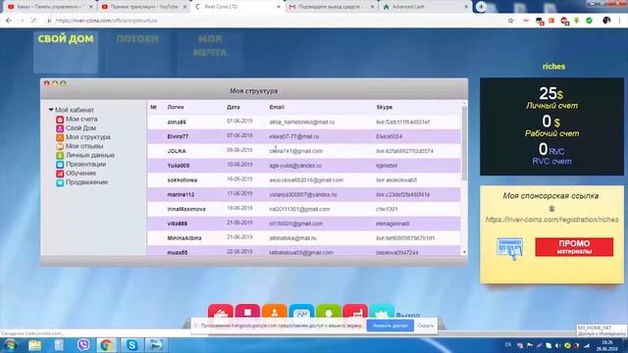Click Логин column header

(176, 107)
